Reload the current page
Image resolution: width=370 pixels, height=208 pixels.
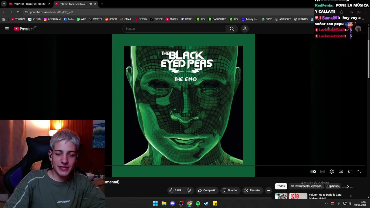18,12
